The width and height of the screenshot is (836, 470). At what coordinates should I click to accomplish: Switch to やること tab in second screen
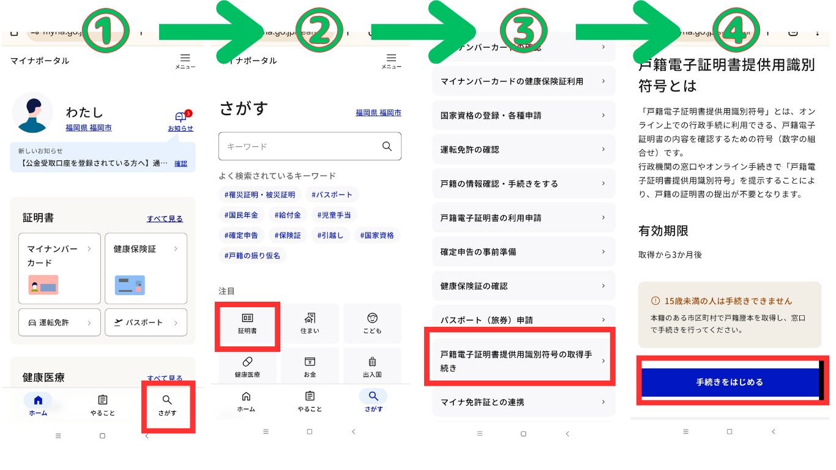pos(310,401)
